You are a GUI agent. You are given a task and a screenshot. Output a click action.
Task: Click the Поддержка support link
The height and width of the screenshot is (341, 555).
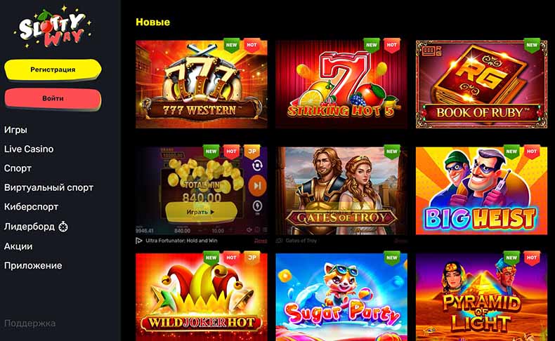pos(30,323)
